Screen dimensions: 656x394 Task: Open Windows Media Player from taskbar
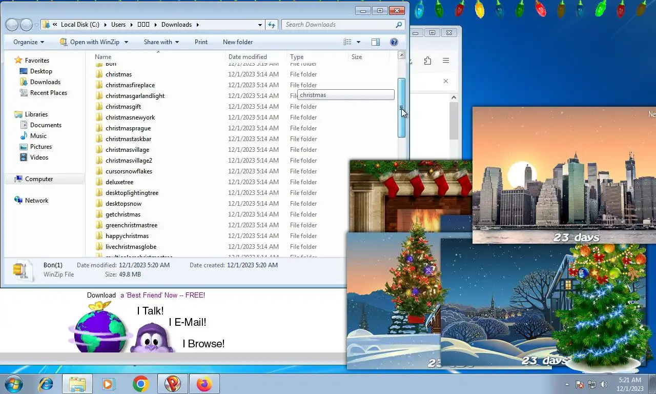click(108, 384)
